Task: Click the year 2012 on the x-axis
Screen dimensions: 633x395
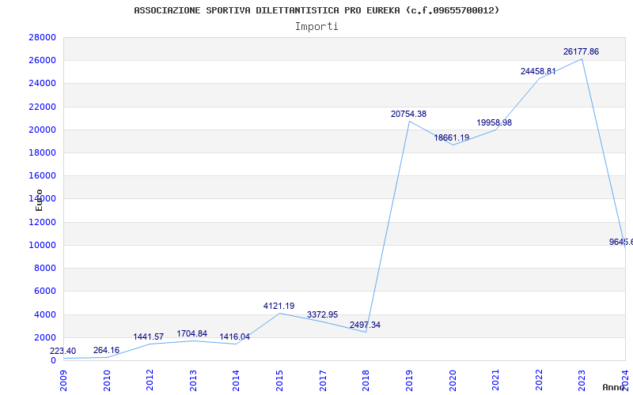Action: pos(150,380)
